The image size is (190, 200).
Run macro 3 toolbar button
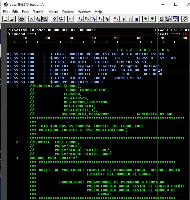tap(94, 19)
